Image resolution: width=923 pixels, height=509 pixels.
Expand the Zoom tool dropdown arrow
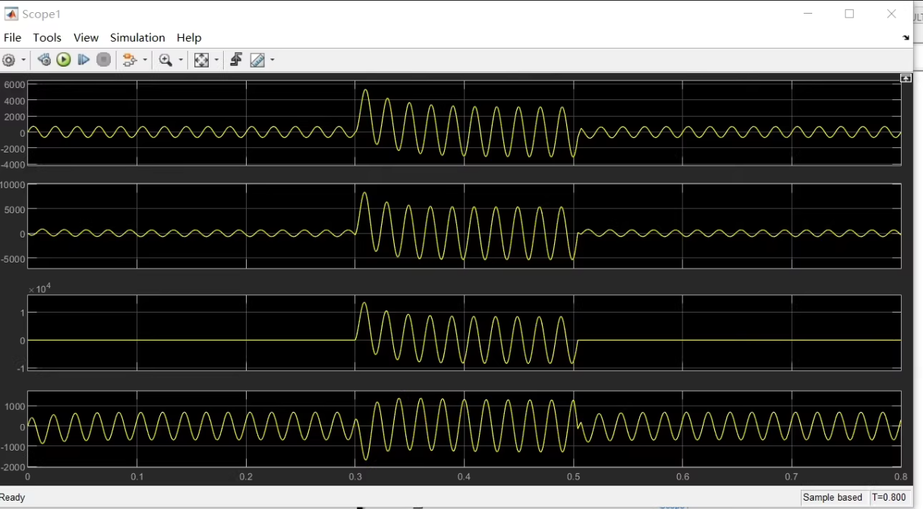181,60
